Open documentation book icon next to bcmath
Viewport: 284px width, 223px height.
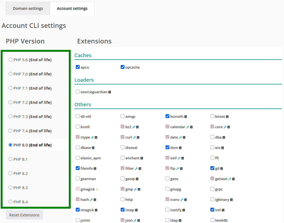point(186,117)
